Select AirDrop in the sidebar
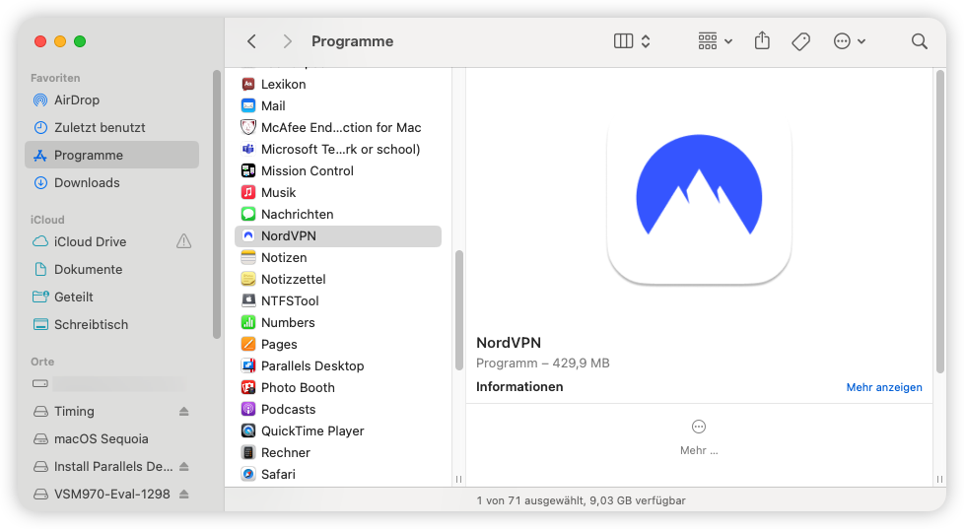Image resolution: width=964 pixels, height=529 pixels. click(112, 99)
